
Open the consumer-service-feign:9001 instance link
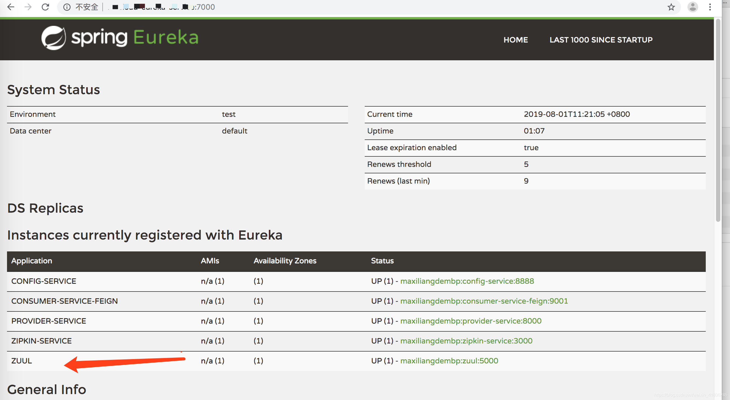pos(484,301)
